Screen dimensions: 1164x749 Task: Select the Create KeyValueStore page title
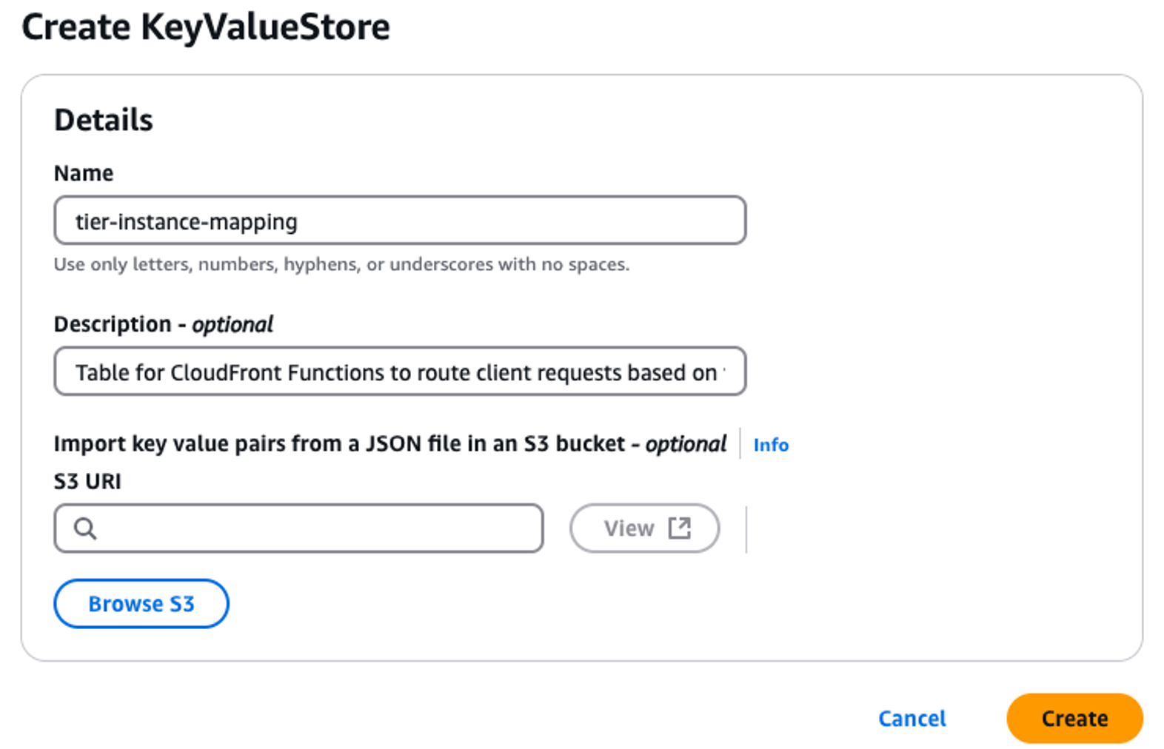(x=206, y=27)
